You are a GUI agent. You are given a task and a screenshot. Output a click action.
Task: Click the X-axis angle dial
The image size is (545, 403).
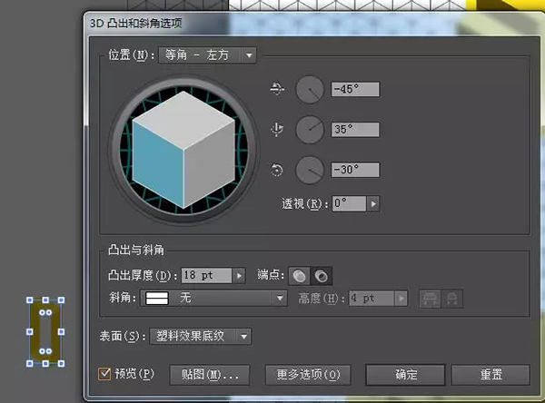pos(310,90)
